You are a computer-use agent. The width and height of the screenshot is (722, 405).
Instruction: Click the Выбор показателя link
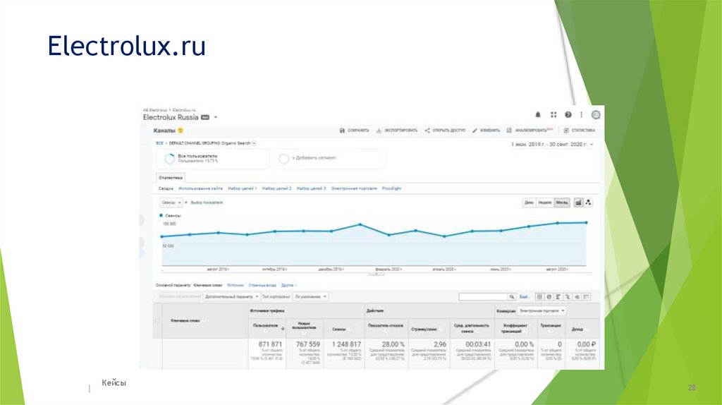tap(207, 202)
